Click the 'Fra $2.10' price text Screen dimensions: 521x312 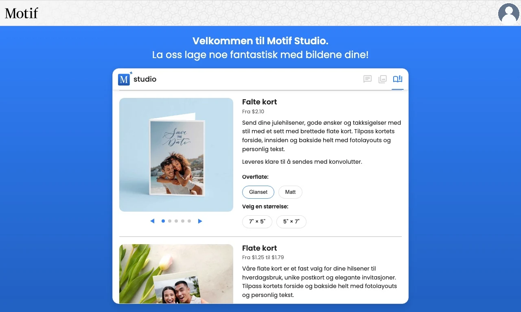tap(253, 112)
